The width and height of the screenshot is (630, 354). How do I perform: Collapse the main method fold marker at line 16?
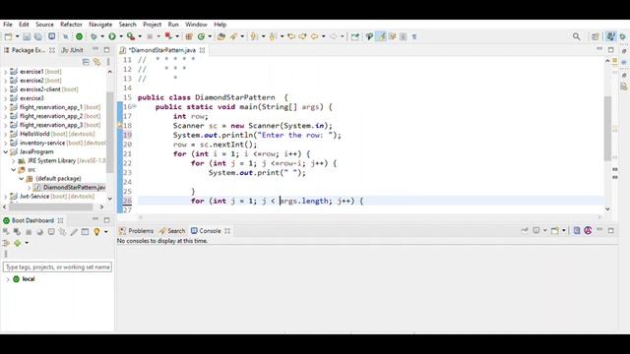click(135, 106)
